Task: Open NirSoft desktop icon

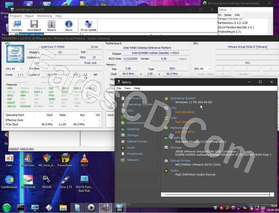Action: 47,182
